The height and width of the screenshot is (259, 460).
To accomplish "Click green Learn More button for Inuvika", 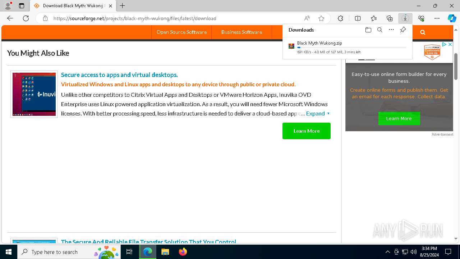I will (306, 131).
